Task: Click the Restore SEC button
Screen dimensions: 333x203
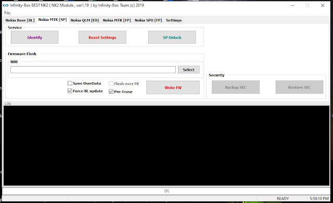Action: pos(300,87)
